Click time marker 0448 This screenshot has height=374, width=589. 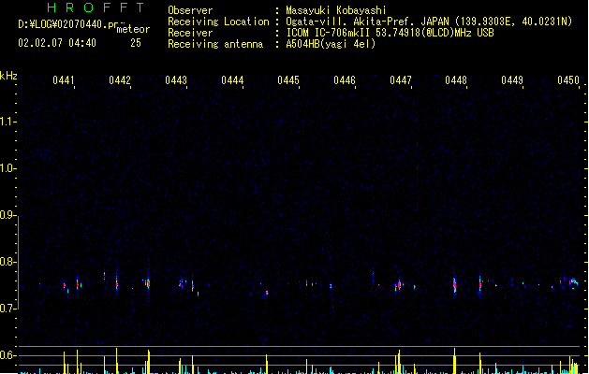click(456, 80)
